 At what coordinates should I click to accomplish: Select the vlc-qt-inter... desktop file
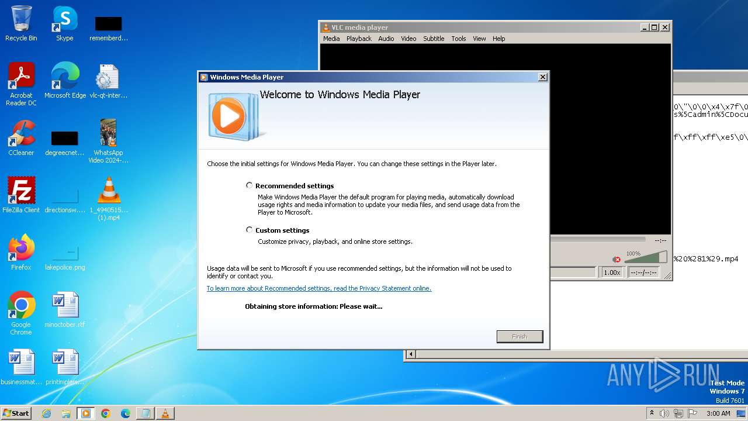click(x=108, y=81)
